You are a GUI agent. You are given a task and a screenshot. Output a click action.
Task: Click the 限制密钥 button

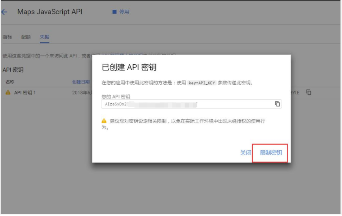[271, 153]
